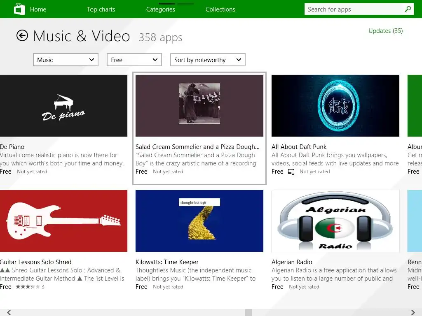This screenshot has width=422, height=316.
Task: Click the De Piano app title
Action: (12, 147)
